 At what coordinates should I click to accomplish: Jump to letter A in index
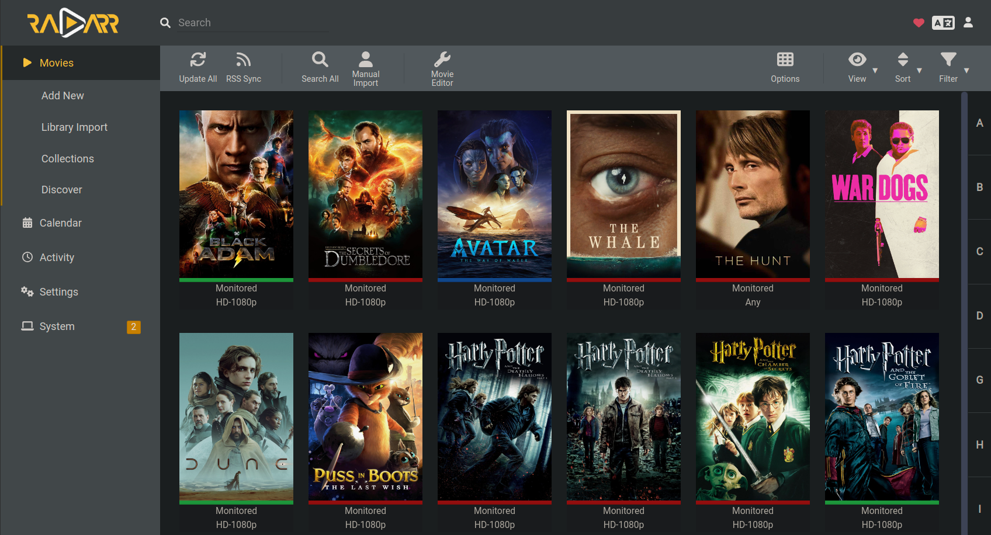click(979, 123)
